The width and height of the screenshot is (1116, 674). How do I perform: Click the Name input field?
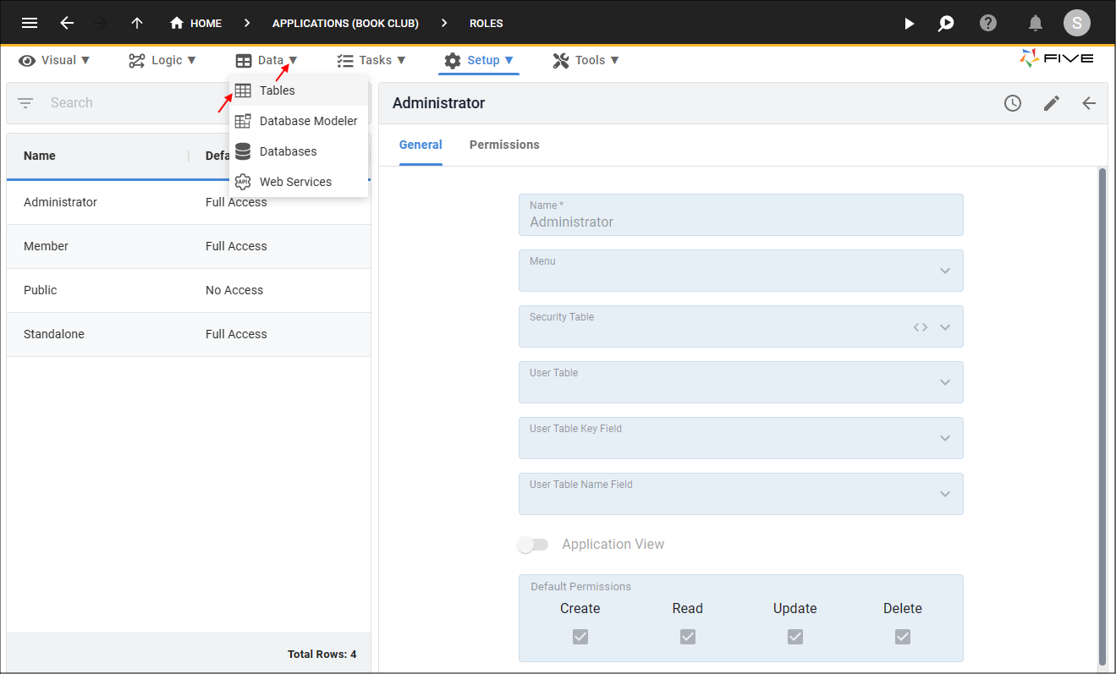click(741, 215)
